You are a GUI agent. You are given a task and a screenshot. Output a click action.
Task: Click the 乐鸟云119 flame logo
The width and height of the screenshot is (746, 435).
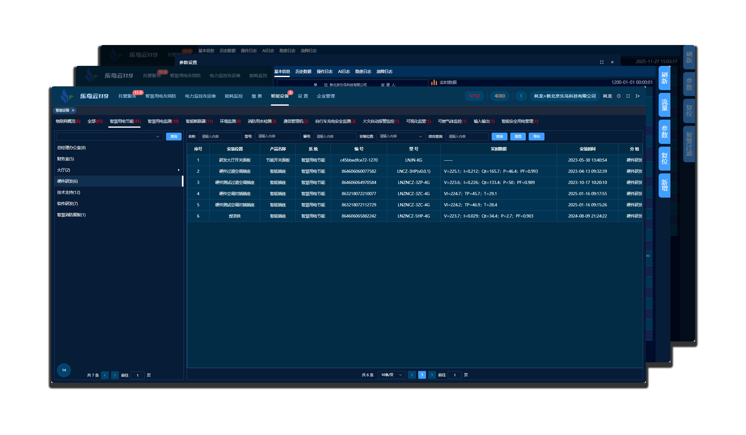(x=66, y=96)
